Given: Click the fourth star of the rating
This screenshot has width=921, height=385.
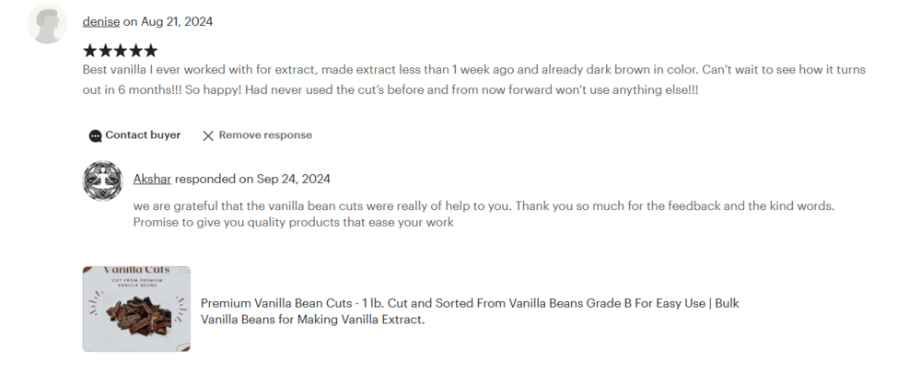Looking at the screenshot, I should click(135, 51).
